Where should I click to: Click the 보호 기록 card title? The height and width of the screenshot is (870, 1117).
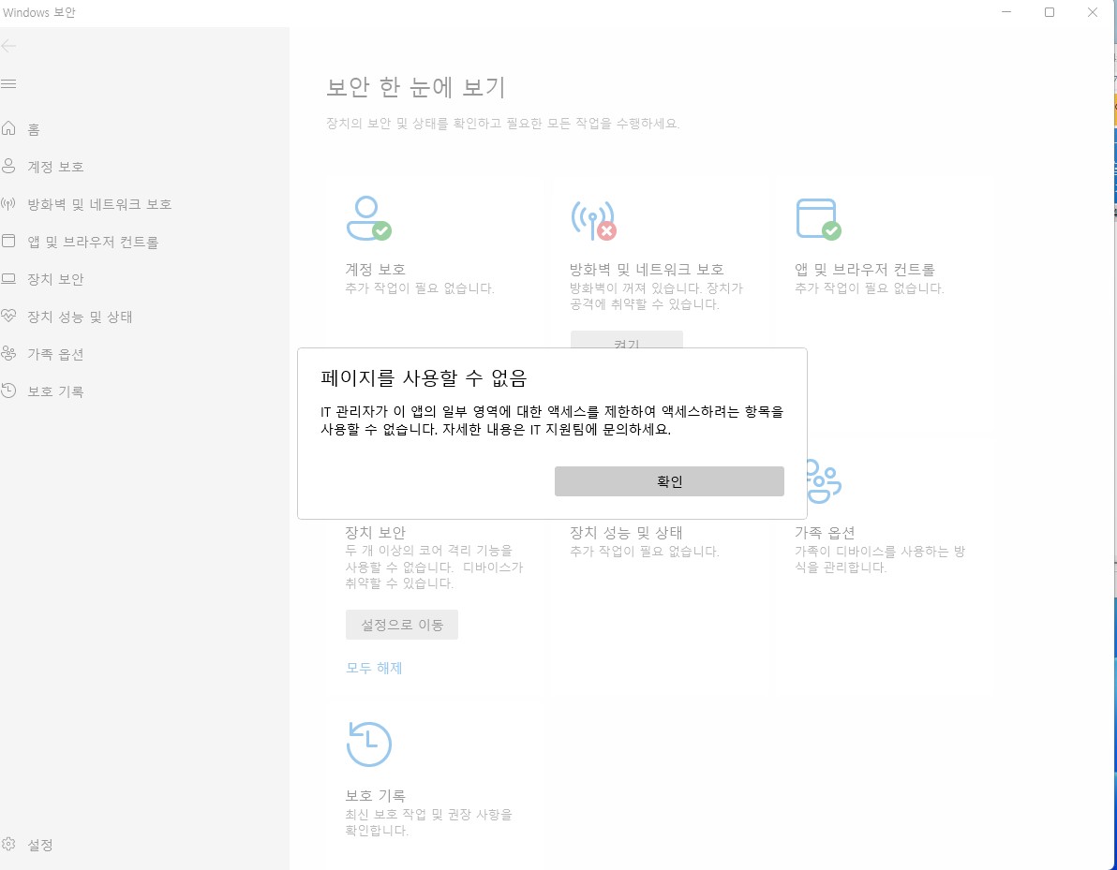(376, 795)
